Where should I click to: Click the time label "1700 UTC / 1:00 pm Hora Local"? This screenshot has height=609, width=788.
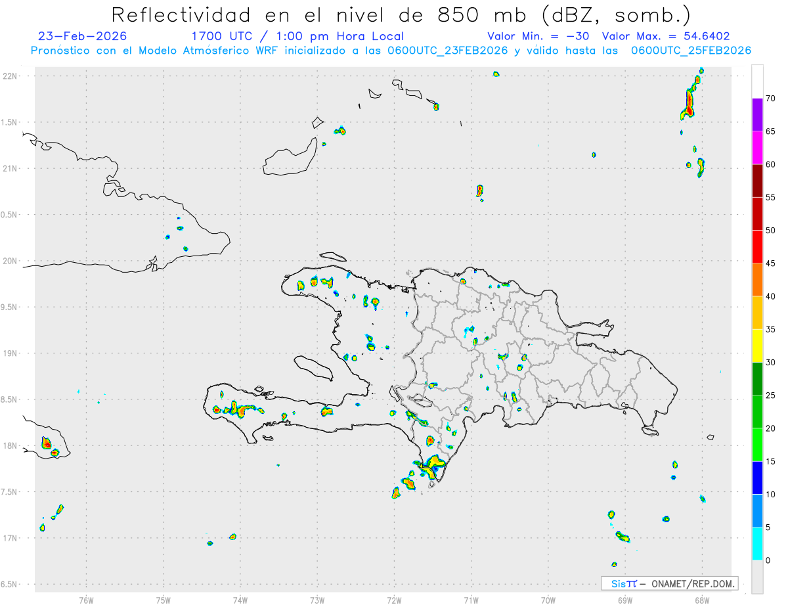tap(297, 36)
